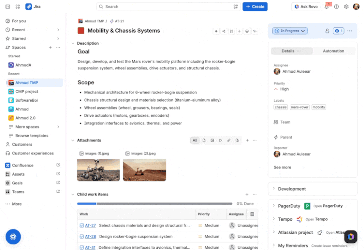The width and height of the screenshot is (364, 250).
Task: Click the Create button
Action: (255, 7)
